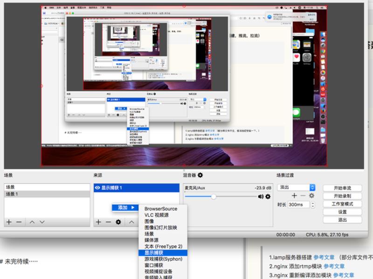
Task: Click the 时长 duration stepper arrows
Action: [x=313, y=205]
